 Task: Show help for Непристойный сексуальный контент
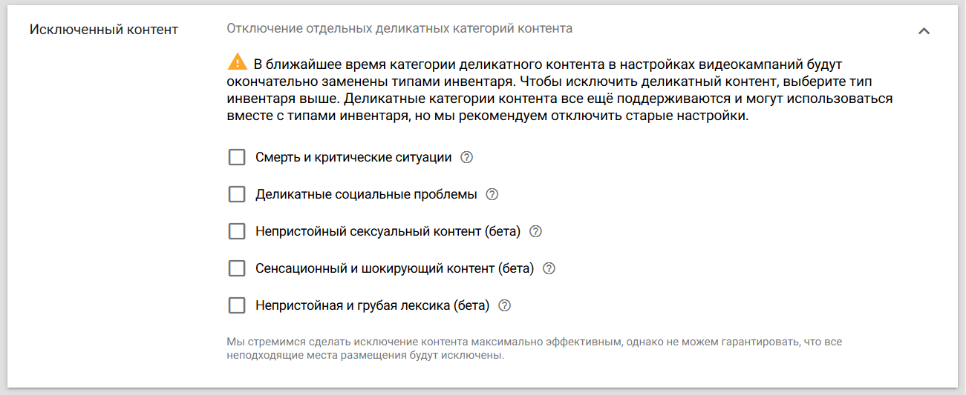click(535, 231)
